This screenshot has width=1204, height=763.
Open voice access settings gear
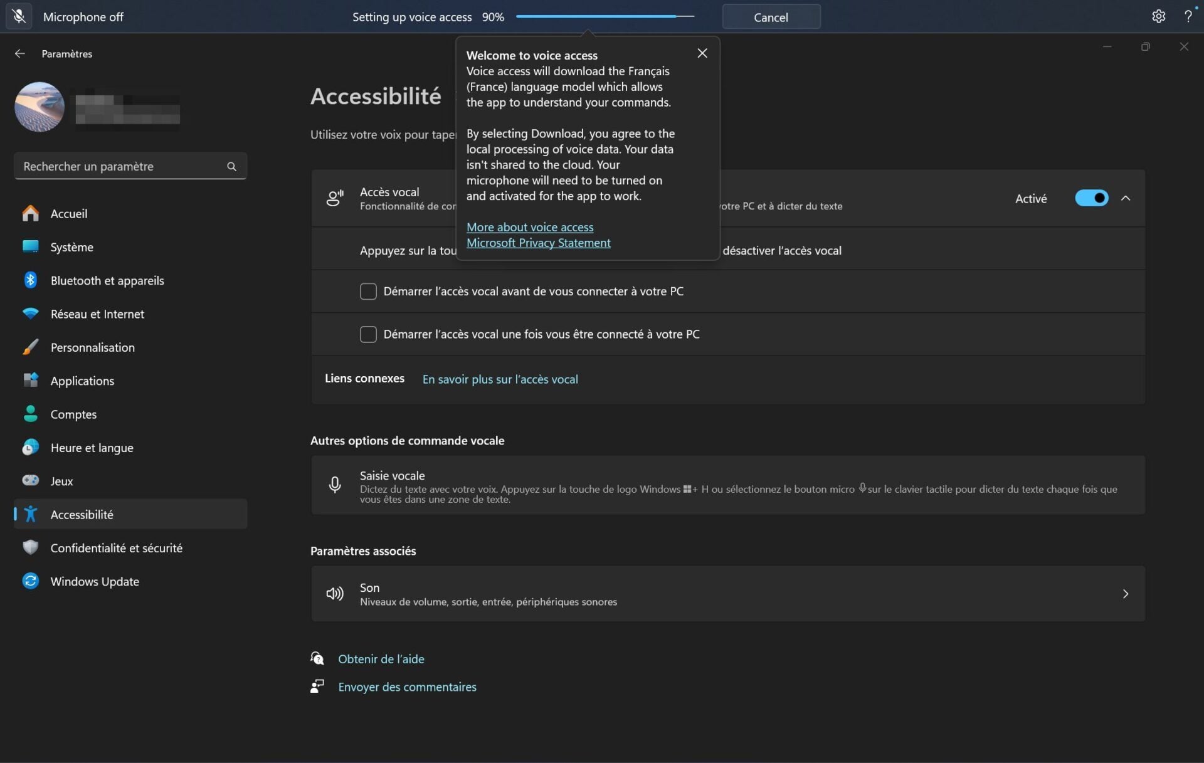point(1158,16)
